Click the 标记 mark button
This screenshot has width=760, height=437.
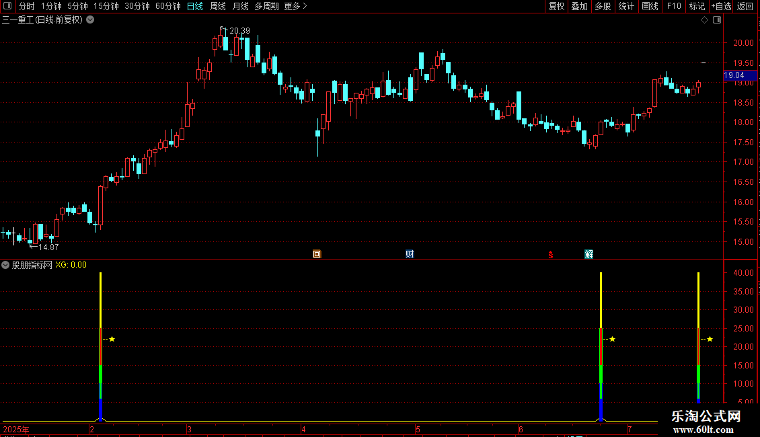coord(697,6)
